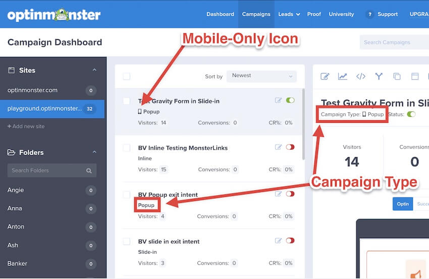Image resolution: width=429 pixels, height=279 pixels.
Task: Open the edit campaign pencil icon in toolbar
Action: click(325, 77)
